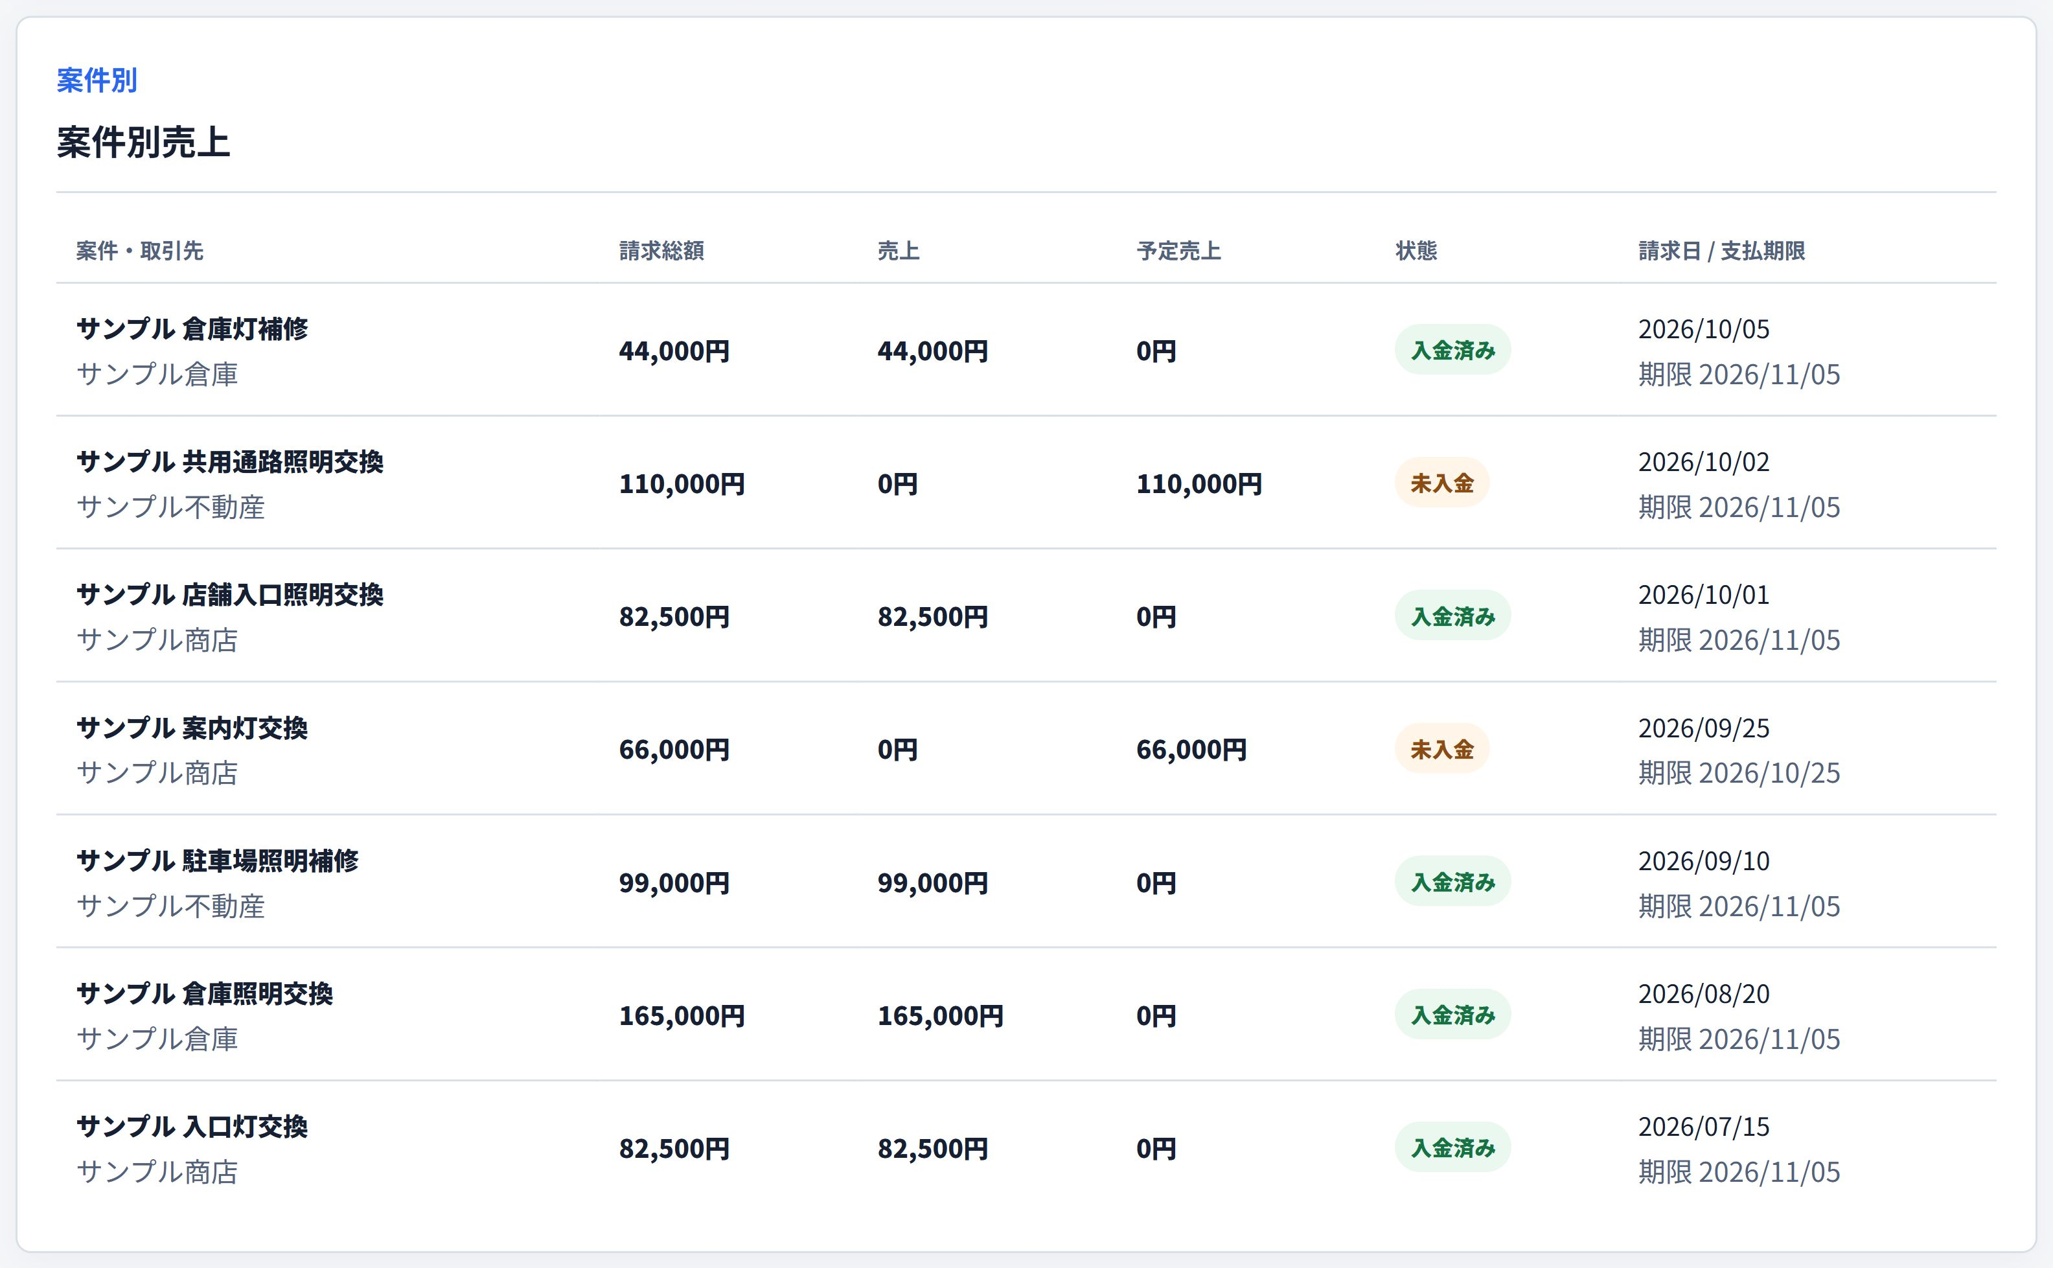The width and height of the screenshot is (2053, 1268).
Task: Open the サンプル 入口灯交換 project title
Action: pyautogui.click(x=192, y=1126)
